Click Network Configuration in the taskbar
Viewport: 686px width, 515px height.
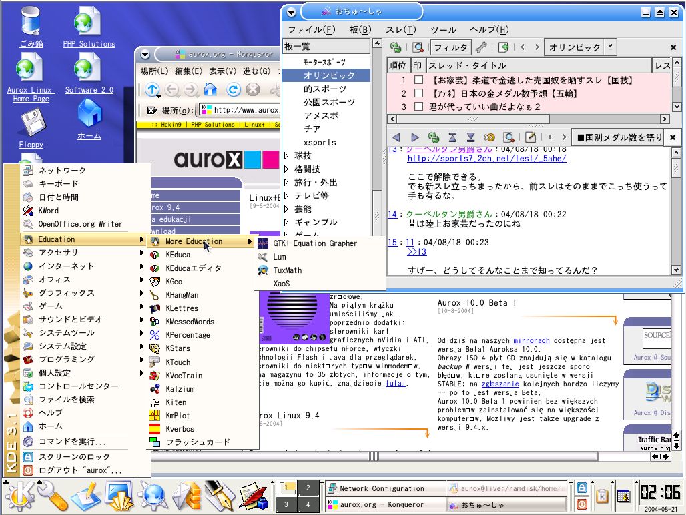point(385,488)
